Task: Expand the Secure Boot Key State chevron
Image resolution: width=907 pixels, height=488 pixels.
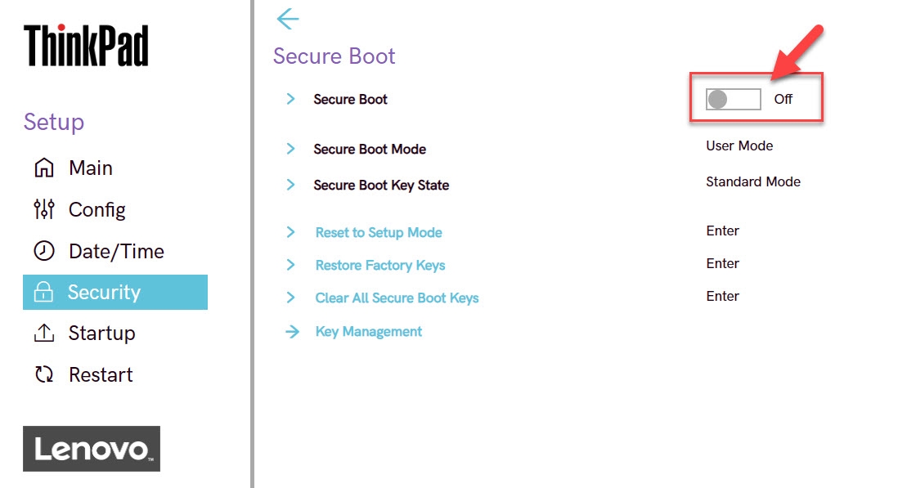Action: pos(290,185)
